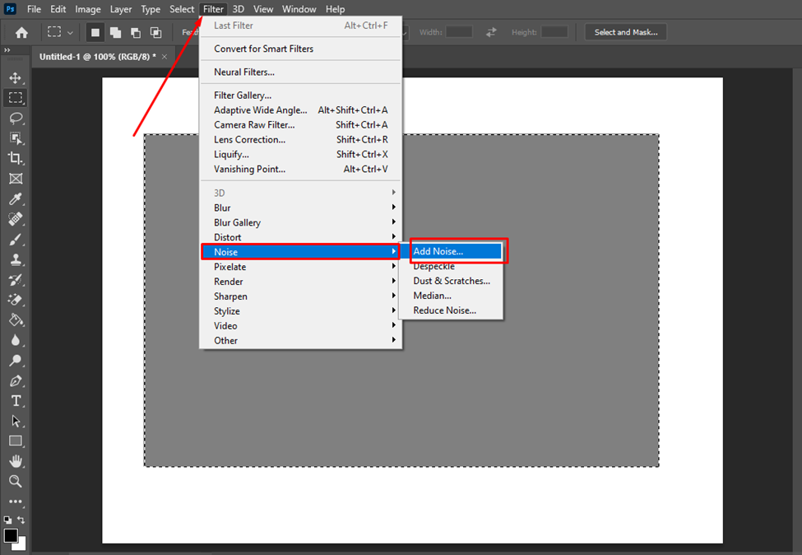Choose Reduce Noise... filter
This screenshot has height=555, width=802.
click(451, 310)
